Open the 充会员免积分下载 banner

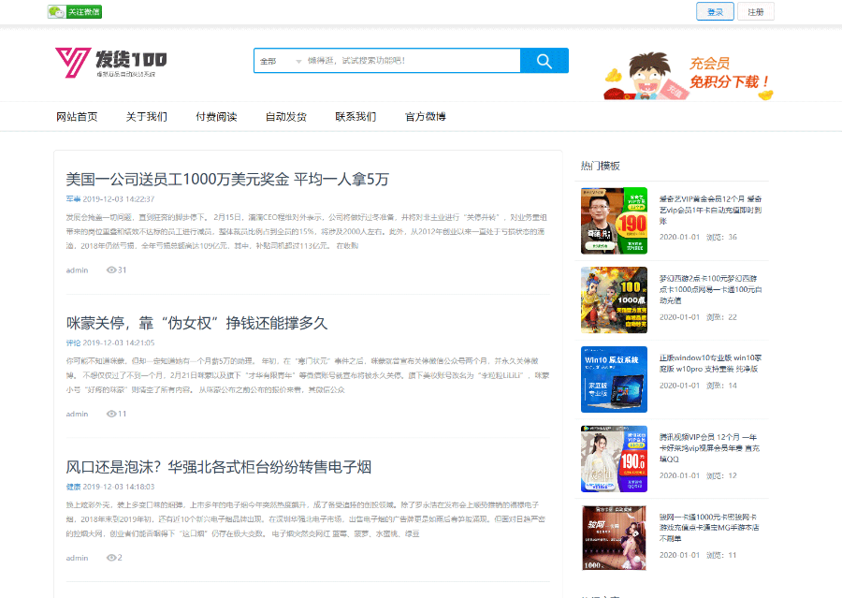(689, 76)
